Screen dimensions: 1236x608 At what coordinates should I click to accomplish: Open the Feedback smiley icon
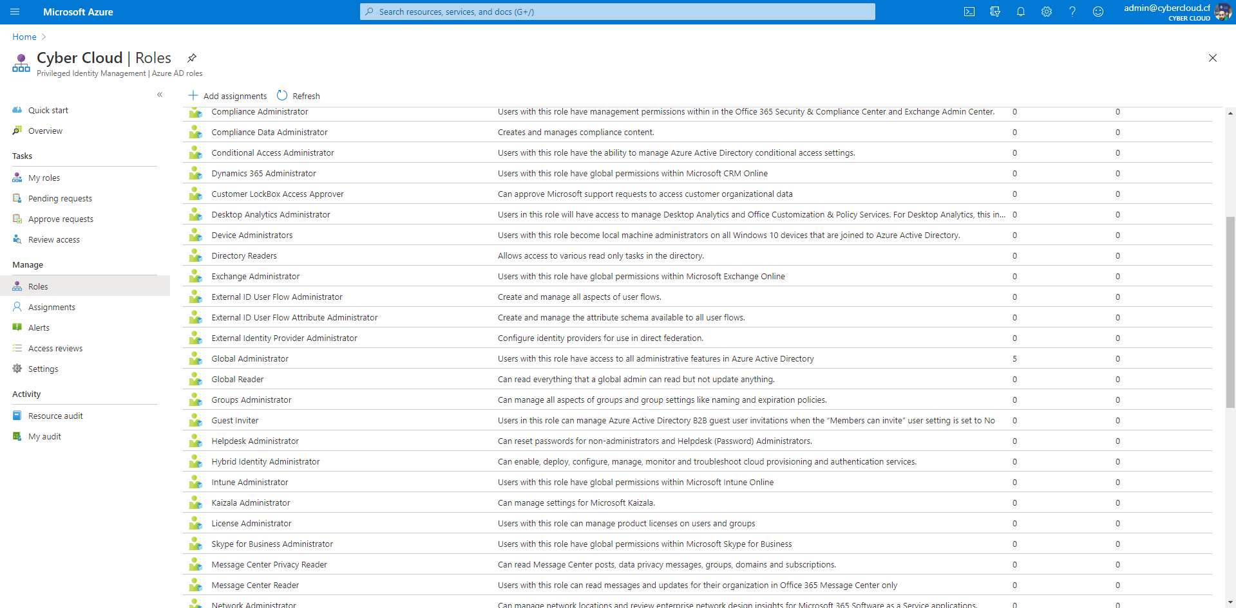click(1098, 12)
